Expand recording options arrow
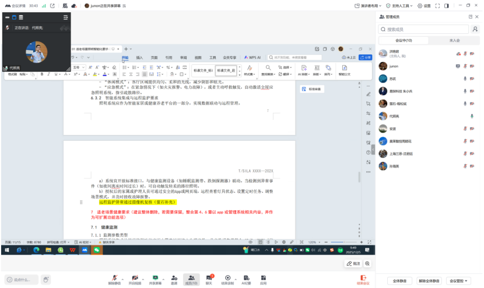Viewport: 484px width, 288px height. click(236, 279)
